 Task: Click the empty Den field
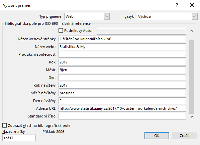[122, 78]
